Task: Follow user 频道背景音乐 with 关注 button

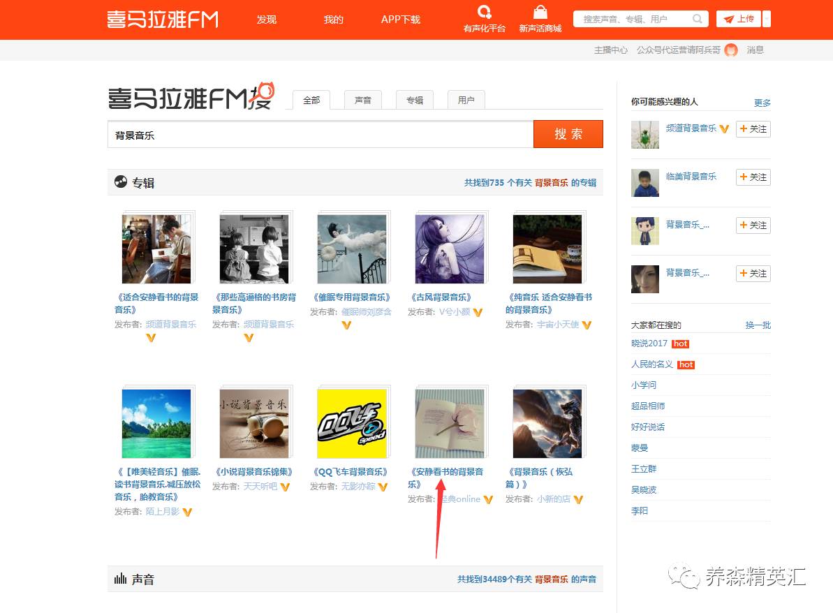Action: (x=753, y=129)
